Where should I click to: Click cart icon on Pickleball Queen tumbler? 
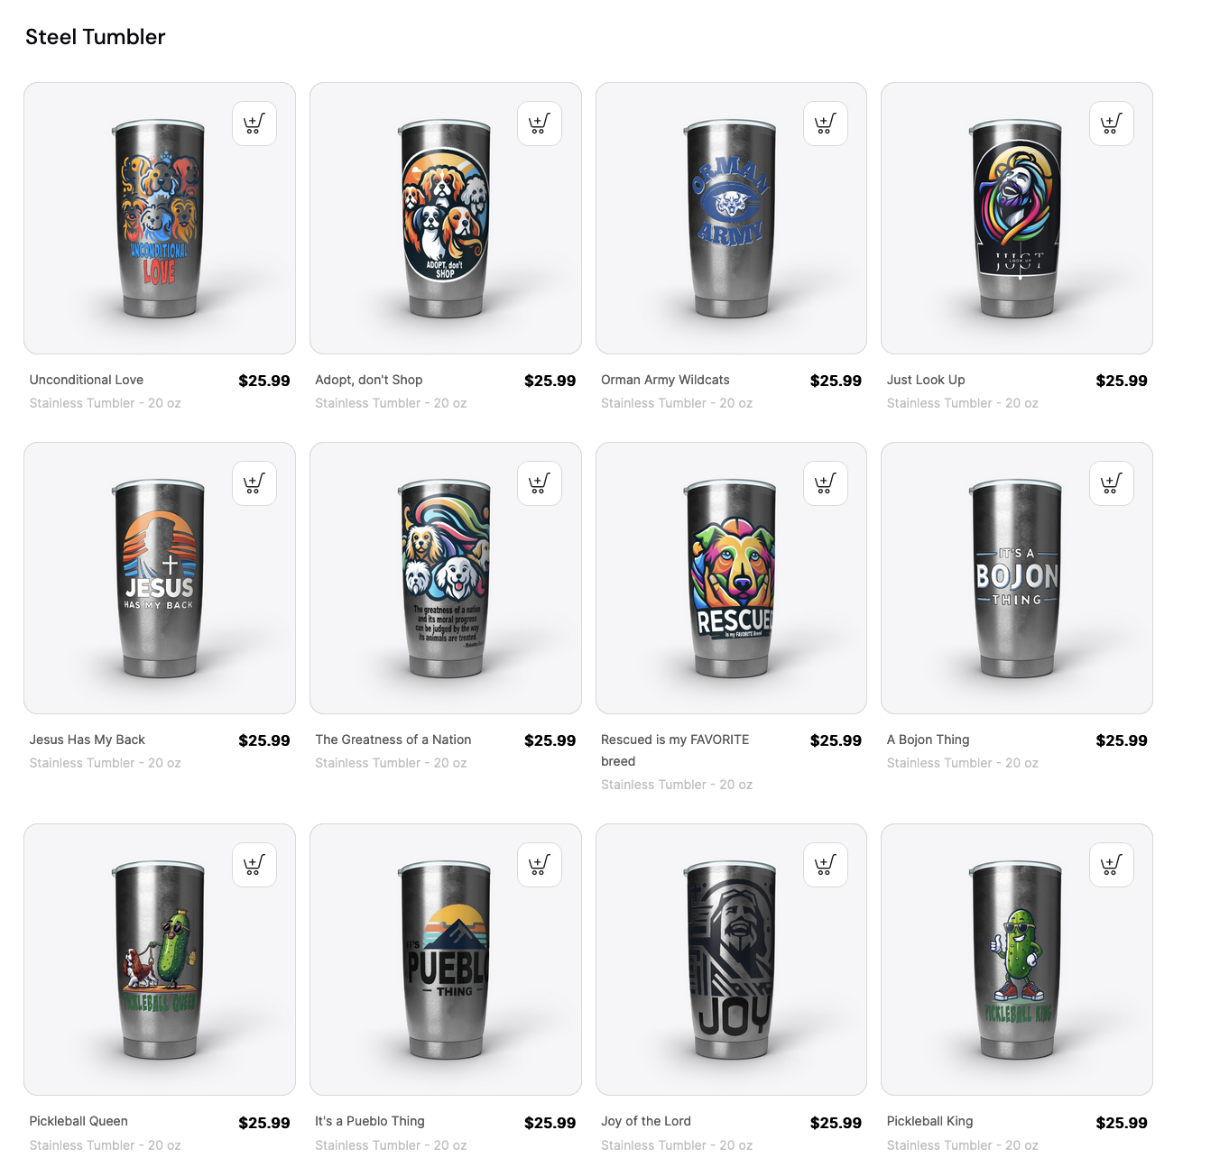tap(254, 865)
